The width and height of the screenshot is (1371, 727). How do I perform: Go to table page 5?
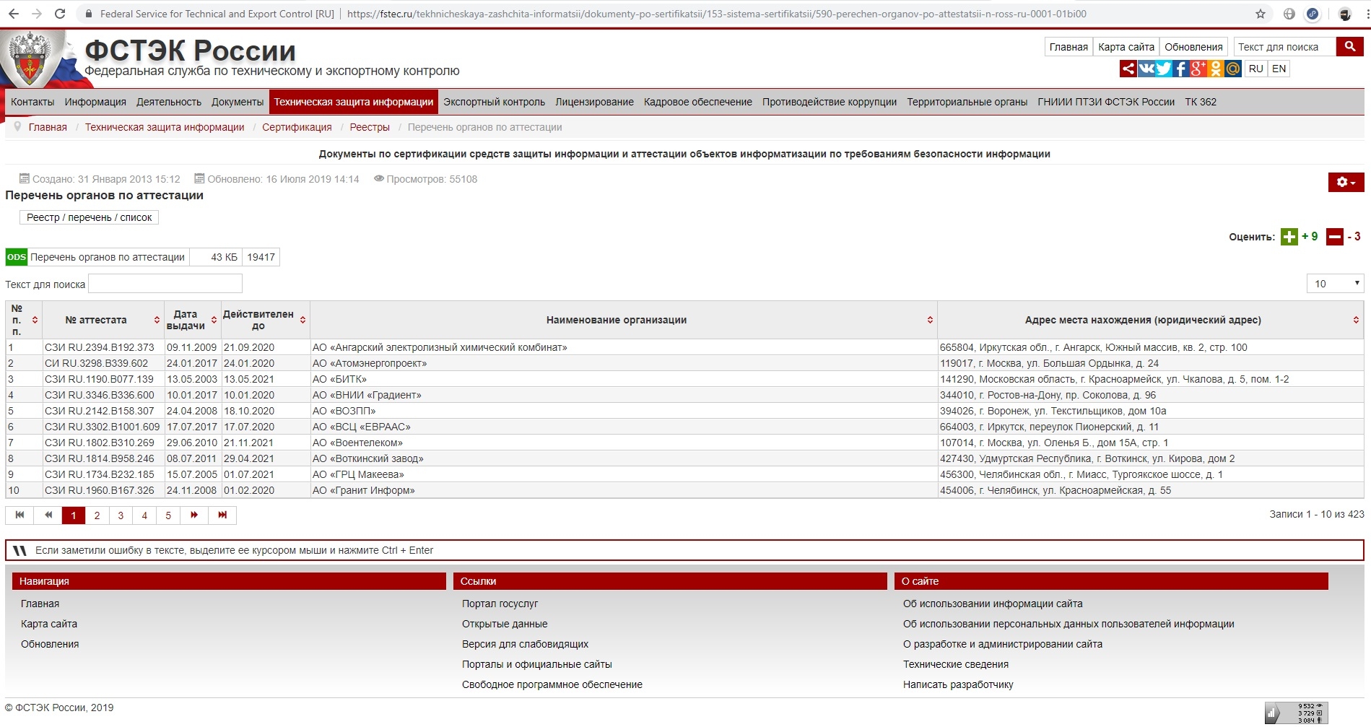(168, 515)
